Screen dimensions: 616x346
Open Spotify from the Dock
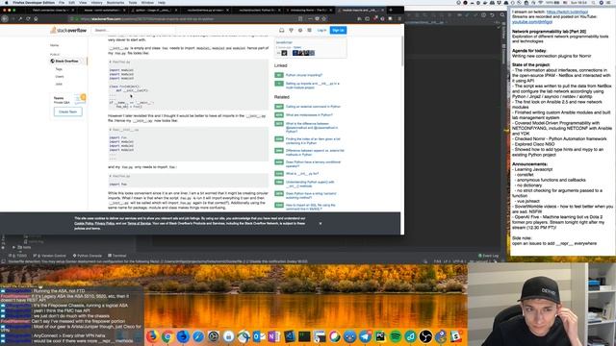pyautogui.click(x=396, y=336)
